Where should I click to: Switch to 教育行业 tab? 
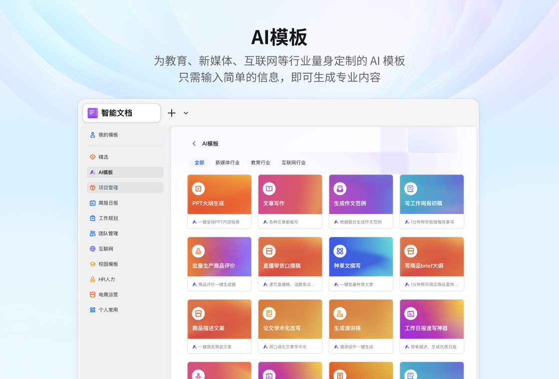[x=261, y=163]
